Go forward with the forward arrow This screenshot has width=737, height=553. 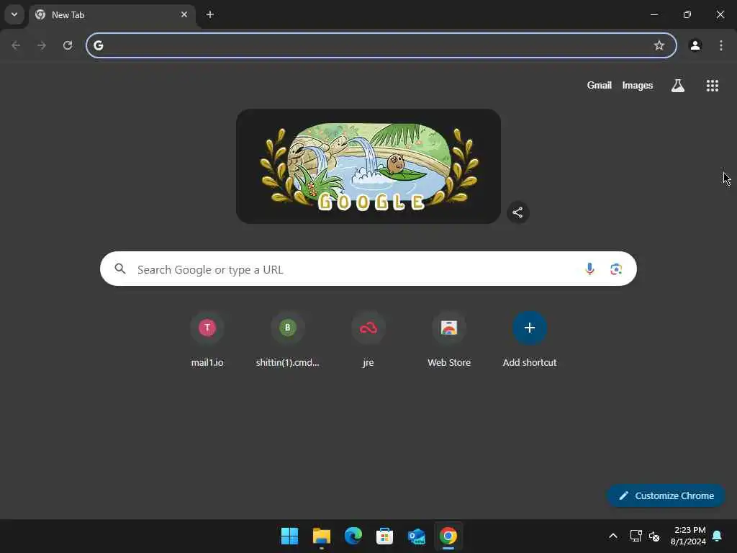pyautogui.click(x=42, y=45)
